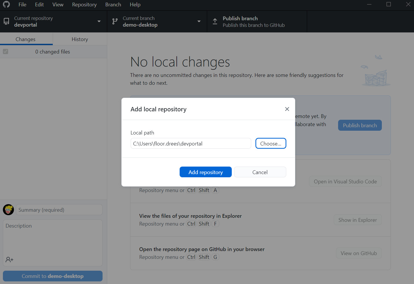Screen dimensions: 414x284
Task: Click the Choose button to browse folders
Action: point(271,143)
